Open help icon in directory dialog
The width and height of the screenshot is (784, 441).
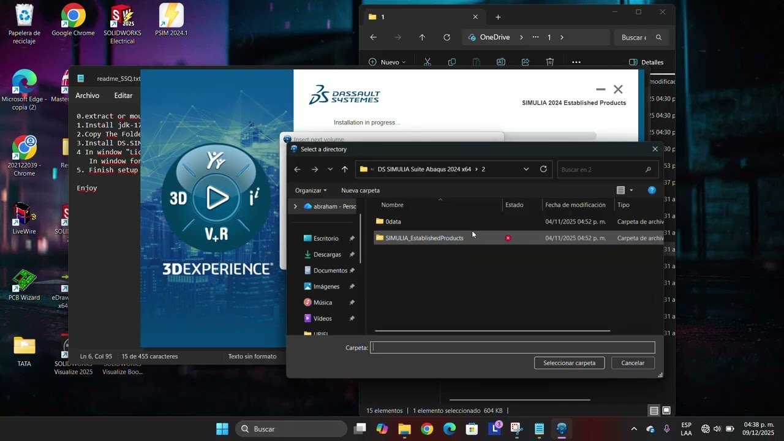652,190
